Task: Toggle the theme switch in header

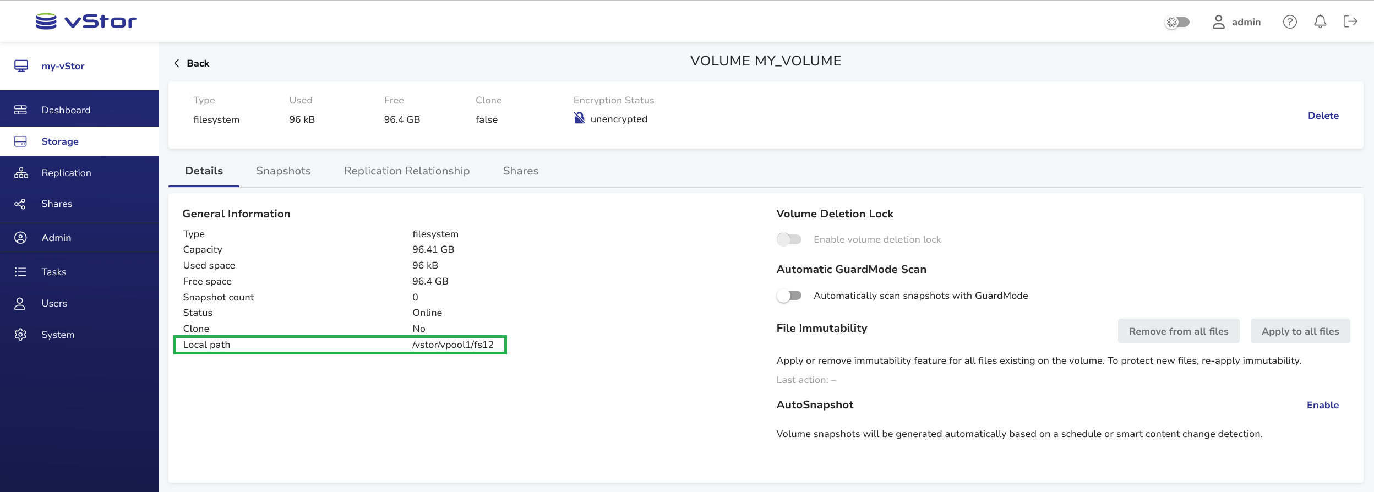Action: (1177, 22)
